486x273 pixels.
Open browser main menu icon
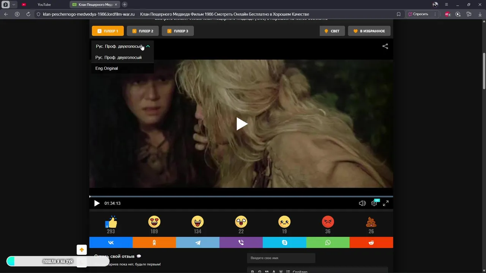click(x=447, y=5)
